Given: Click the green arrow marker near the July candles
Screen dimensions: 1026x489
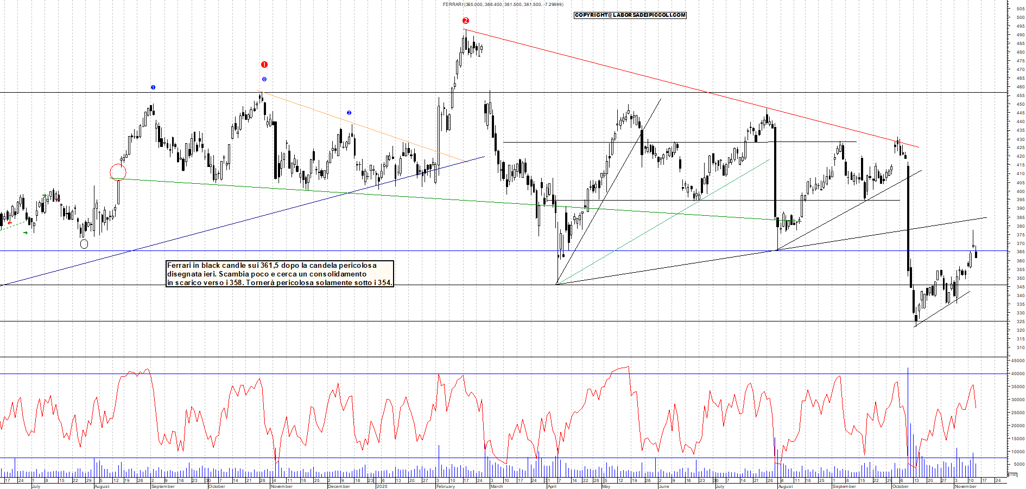Looking at the screenshot, I should (x=26, y=231).
